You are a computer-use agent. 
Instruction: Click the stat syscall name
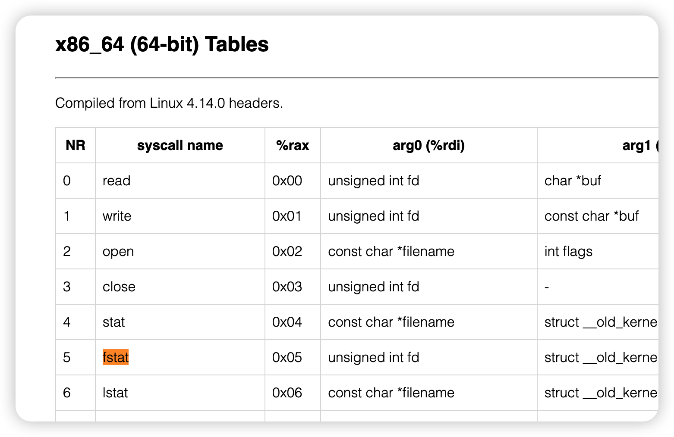114,322
